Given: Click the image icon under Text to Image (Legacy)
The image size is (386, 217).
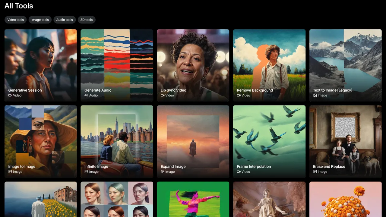Looking at the screenshot, I should pyautogui.click(x=315, y=95).
